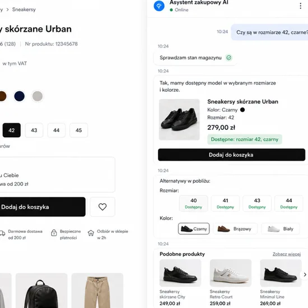Add to cart from chat card
The image size is (308, 308).
point(231,155)
